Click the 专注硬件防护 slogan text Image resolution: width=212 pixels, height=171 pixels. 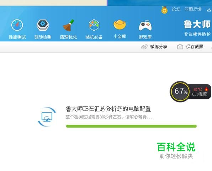[197, 34]
